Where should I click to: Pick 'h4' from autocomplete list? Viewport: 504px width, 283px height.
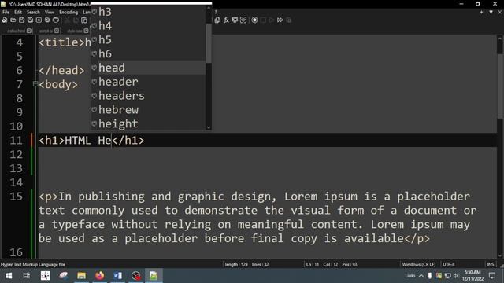pos(149,26)
